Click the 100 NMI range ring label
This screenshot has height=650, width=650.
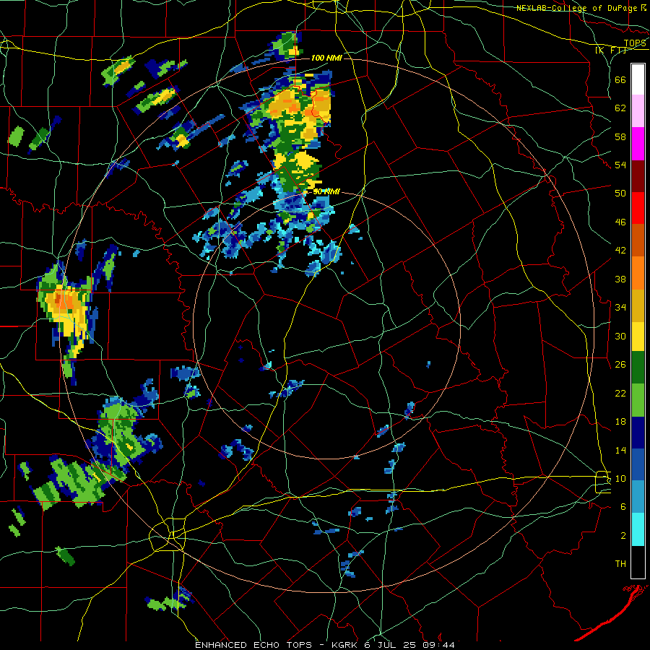(x=326, y=58)
